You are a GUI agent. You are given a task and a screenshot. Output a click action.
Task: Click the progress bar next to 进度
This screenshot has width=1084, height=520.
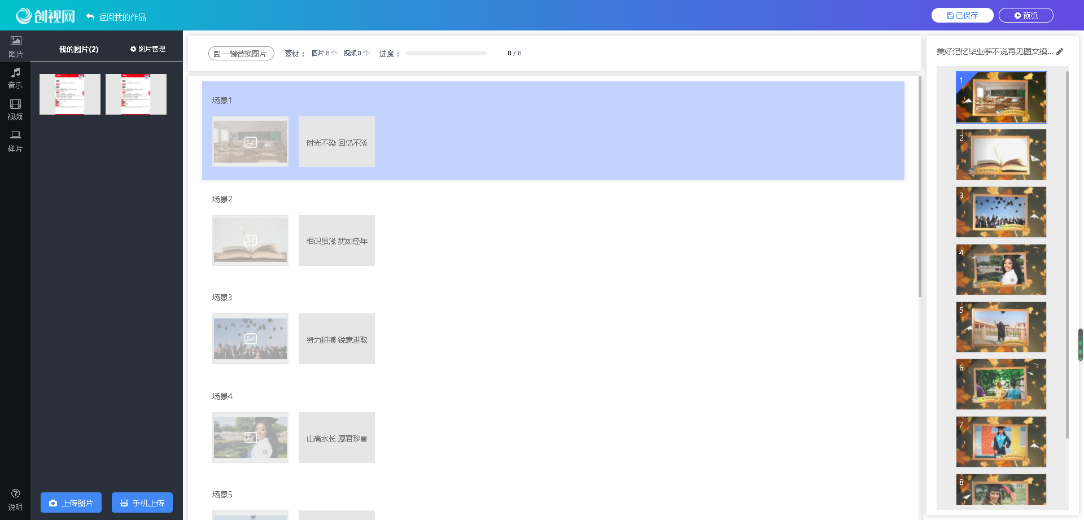446,53
